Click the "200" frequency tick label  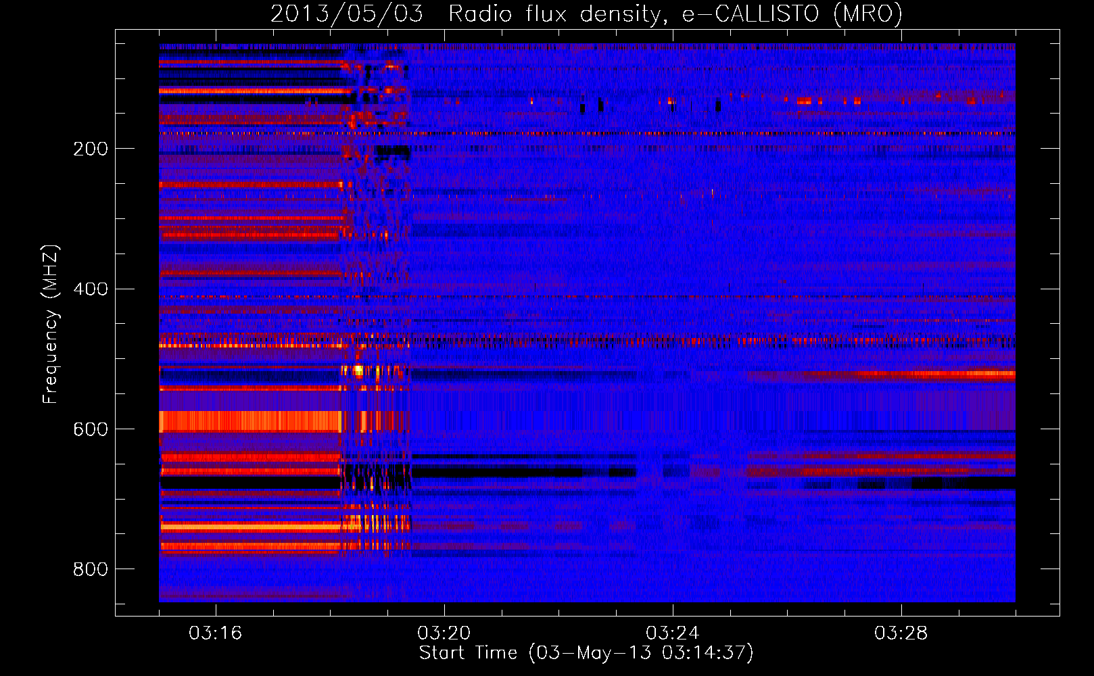91,149
